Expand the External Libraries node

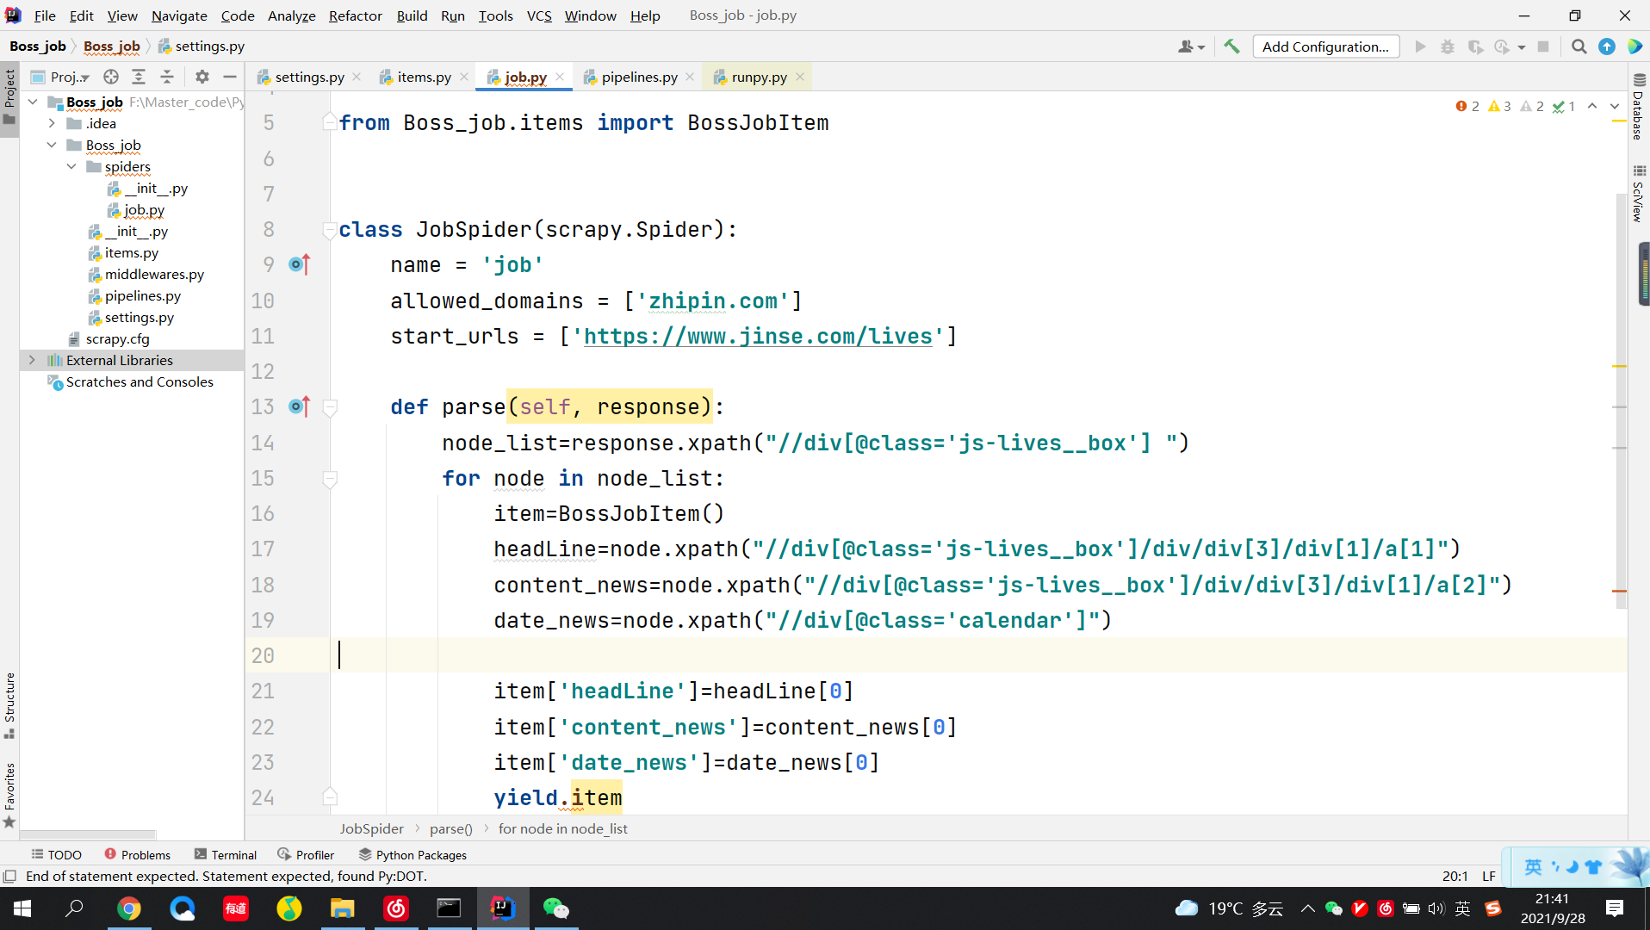(x=33, y=360)
